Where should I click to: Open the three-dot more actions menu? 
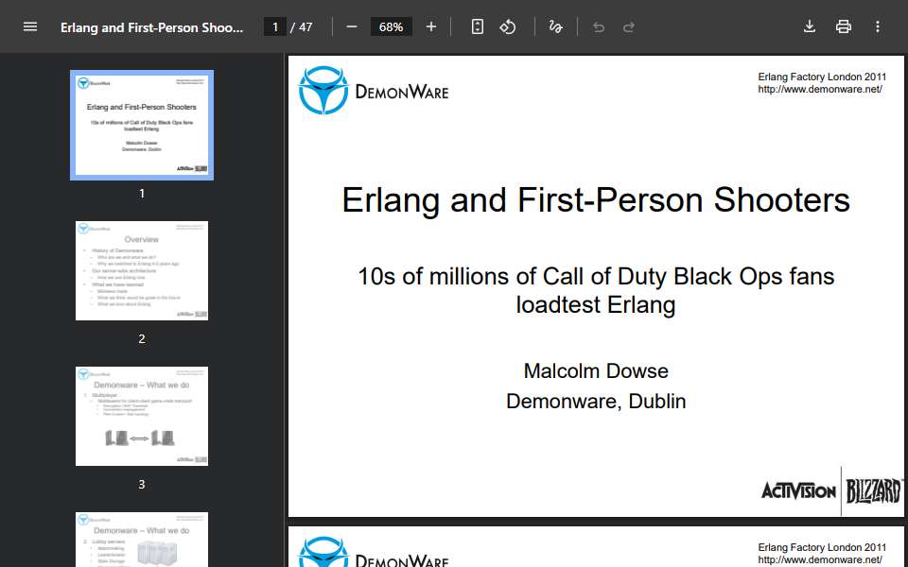coord(878,26)
